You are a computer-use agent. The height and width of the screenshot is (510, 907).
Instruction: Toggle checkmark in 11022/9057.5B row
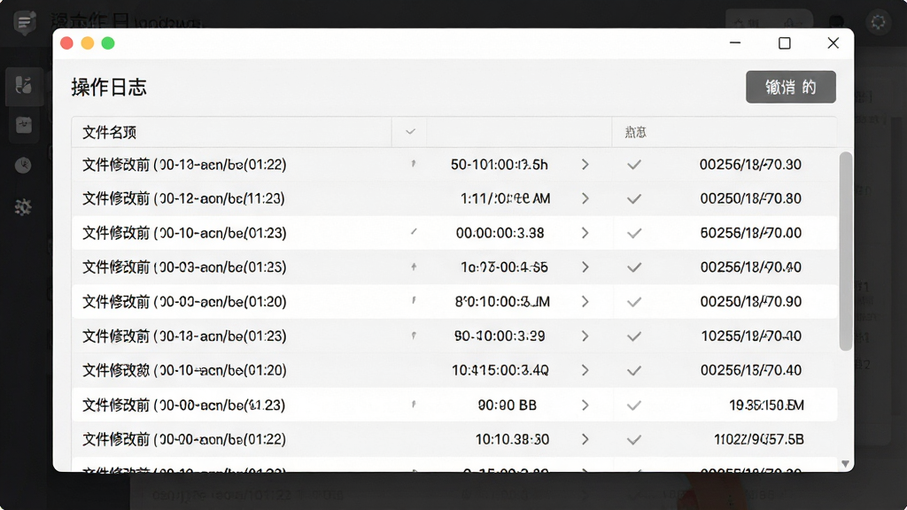[x=634, y=439]
